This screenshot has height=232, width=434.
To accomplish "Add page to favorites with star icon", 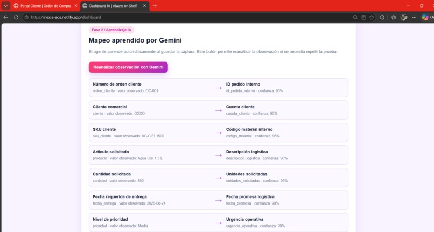I will click(x=372, y=17).
